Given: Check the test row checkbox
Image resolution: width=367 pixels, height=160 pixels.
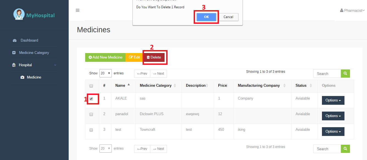Looking at the screenshot, I should pyautogui.click(x=91, y=130).
